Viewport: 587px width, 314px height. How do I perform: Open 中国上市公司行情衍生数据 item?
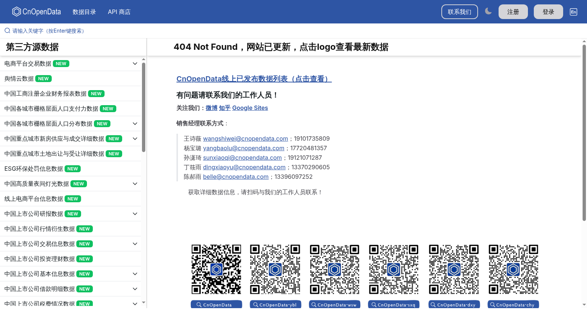(70, 229)
